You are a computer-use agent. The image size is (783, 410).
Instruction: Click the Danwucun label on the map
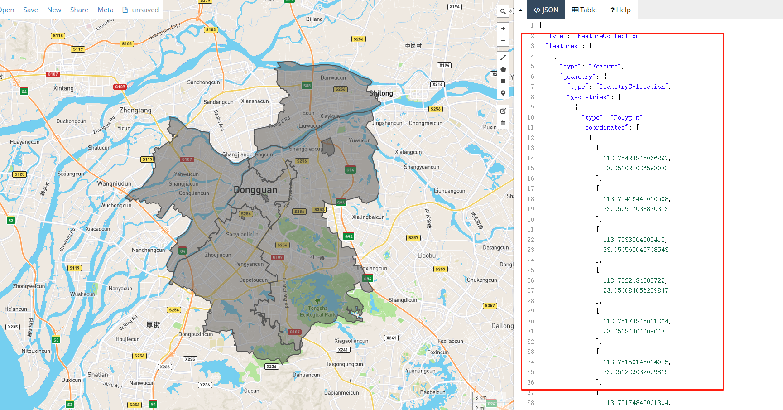(333, 77)
